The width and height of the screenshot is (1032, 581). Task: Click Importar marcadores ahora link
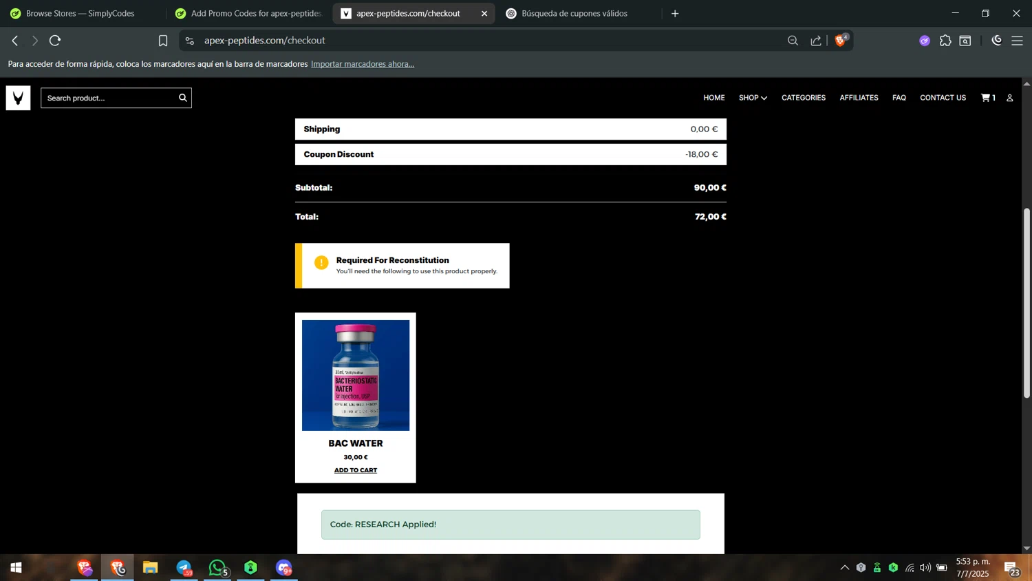click(363, 64)
